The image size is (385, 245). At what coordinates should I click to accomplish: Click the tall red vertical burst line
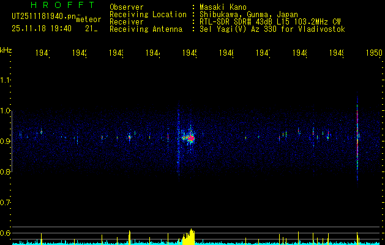pyautogui.click(x=357, y=139)
